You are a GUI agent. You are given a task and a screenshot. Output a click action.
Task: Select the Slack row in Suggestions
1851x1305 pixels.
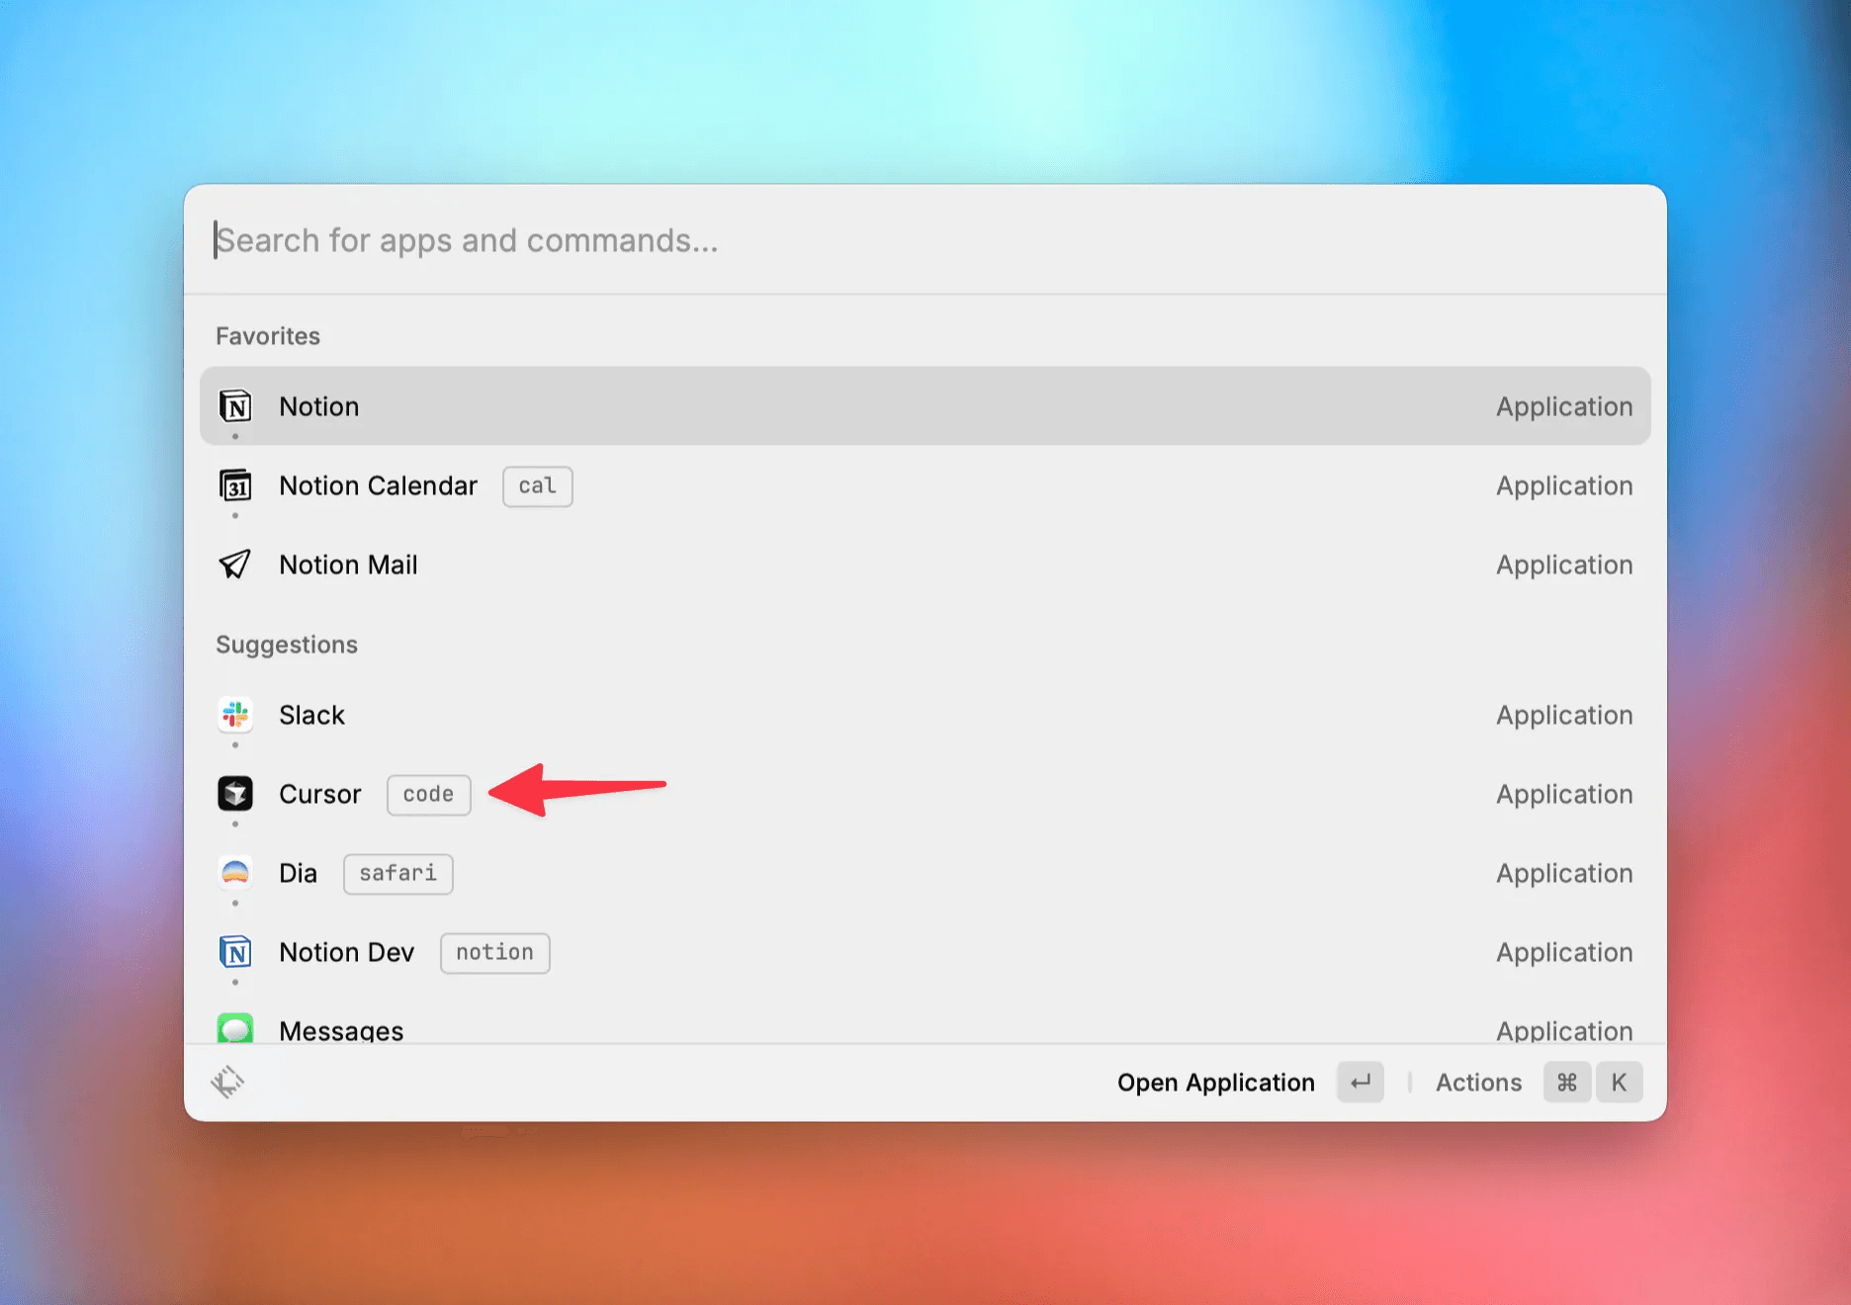tap(925, 715)
